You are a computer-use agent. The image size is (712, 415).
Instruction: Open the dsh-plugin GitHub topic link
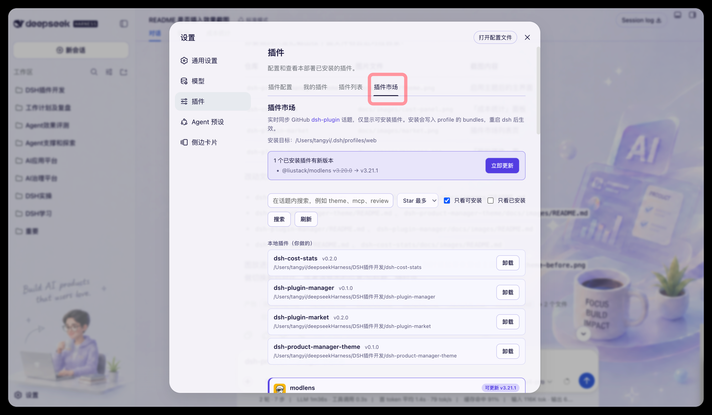click(x=325, y=120)
